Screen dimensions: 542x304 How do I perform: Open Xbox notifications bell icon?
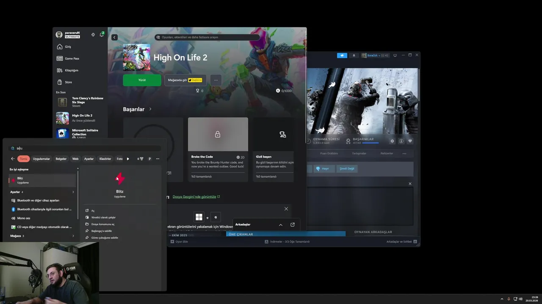[x=102, y=34]
